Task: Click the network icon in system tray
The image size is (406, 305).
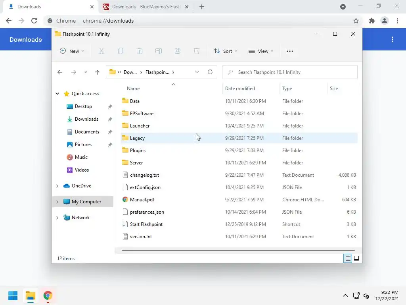Action: click(x=356, y=295)
